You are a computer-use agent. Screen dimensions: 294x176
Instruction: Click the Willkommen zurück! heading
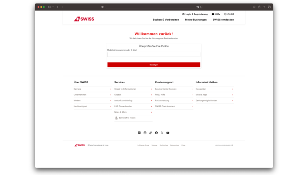tap(154, 34)
